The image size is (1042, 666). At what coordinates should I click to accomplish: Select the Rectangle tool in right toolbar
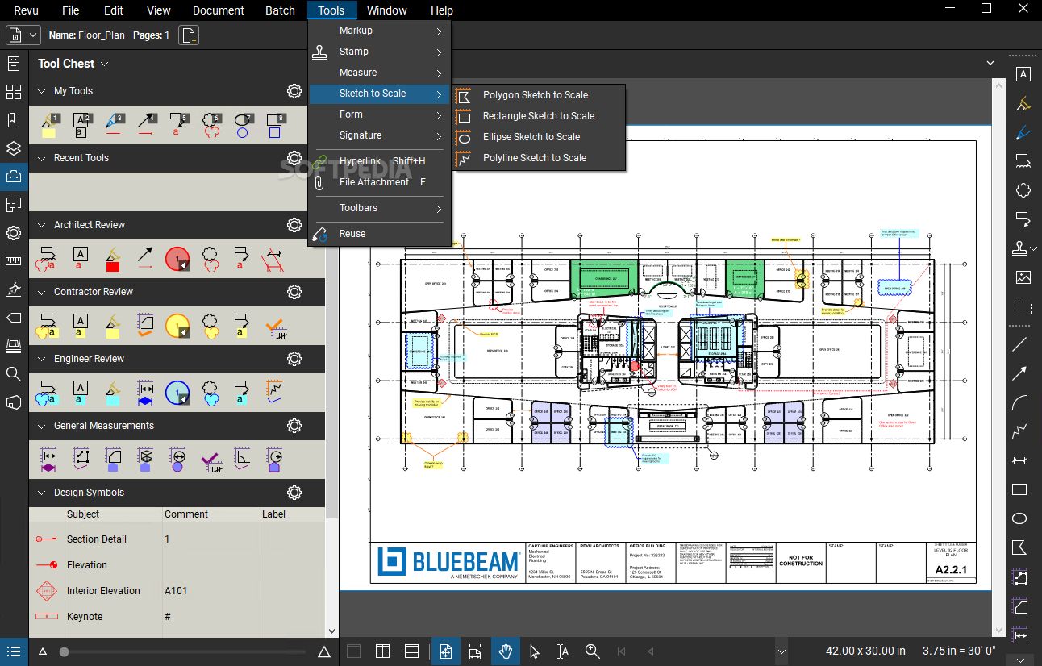[1019, 489]
